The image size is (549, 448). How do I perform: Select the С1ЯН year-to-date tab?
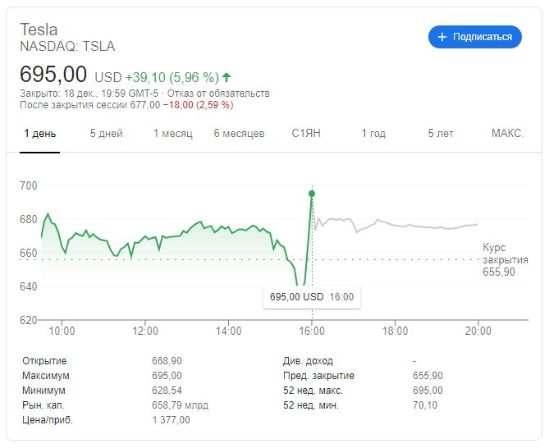pyautogui.click(x=307, y=134)
